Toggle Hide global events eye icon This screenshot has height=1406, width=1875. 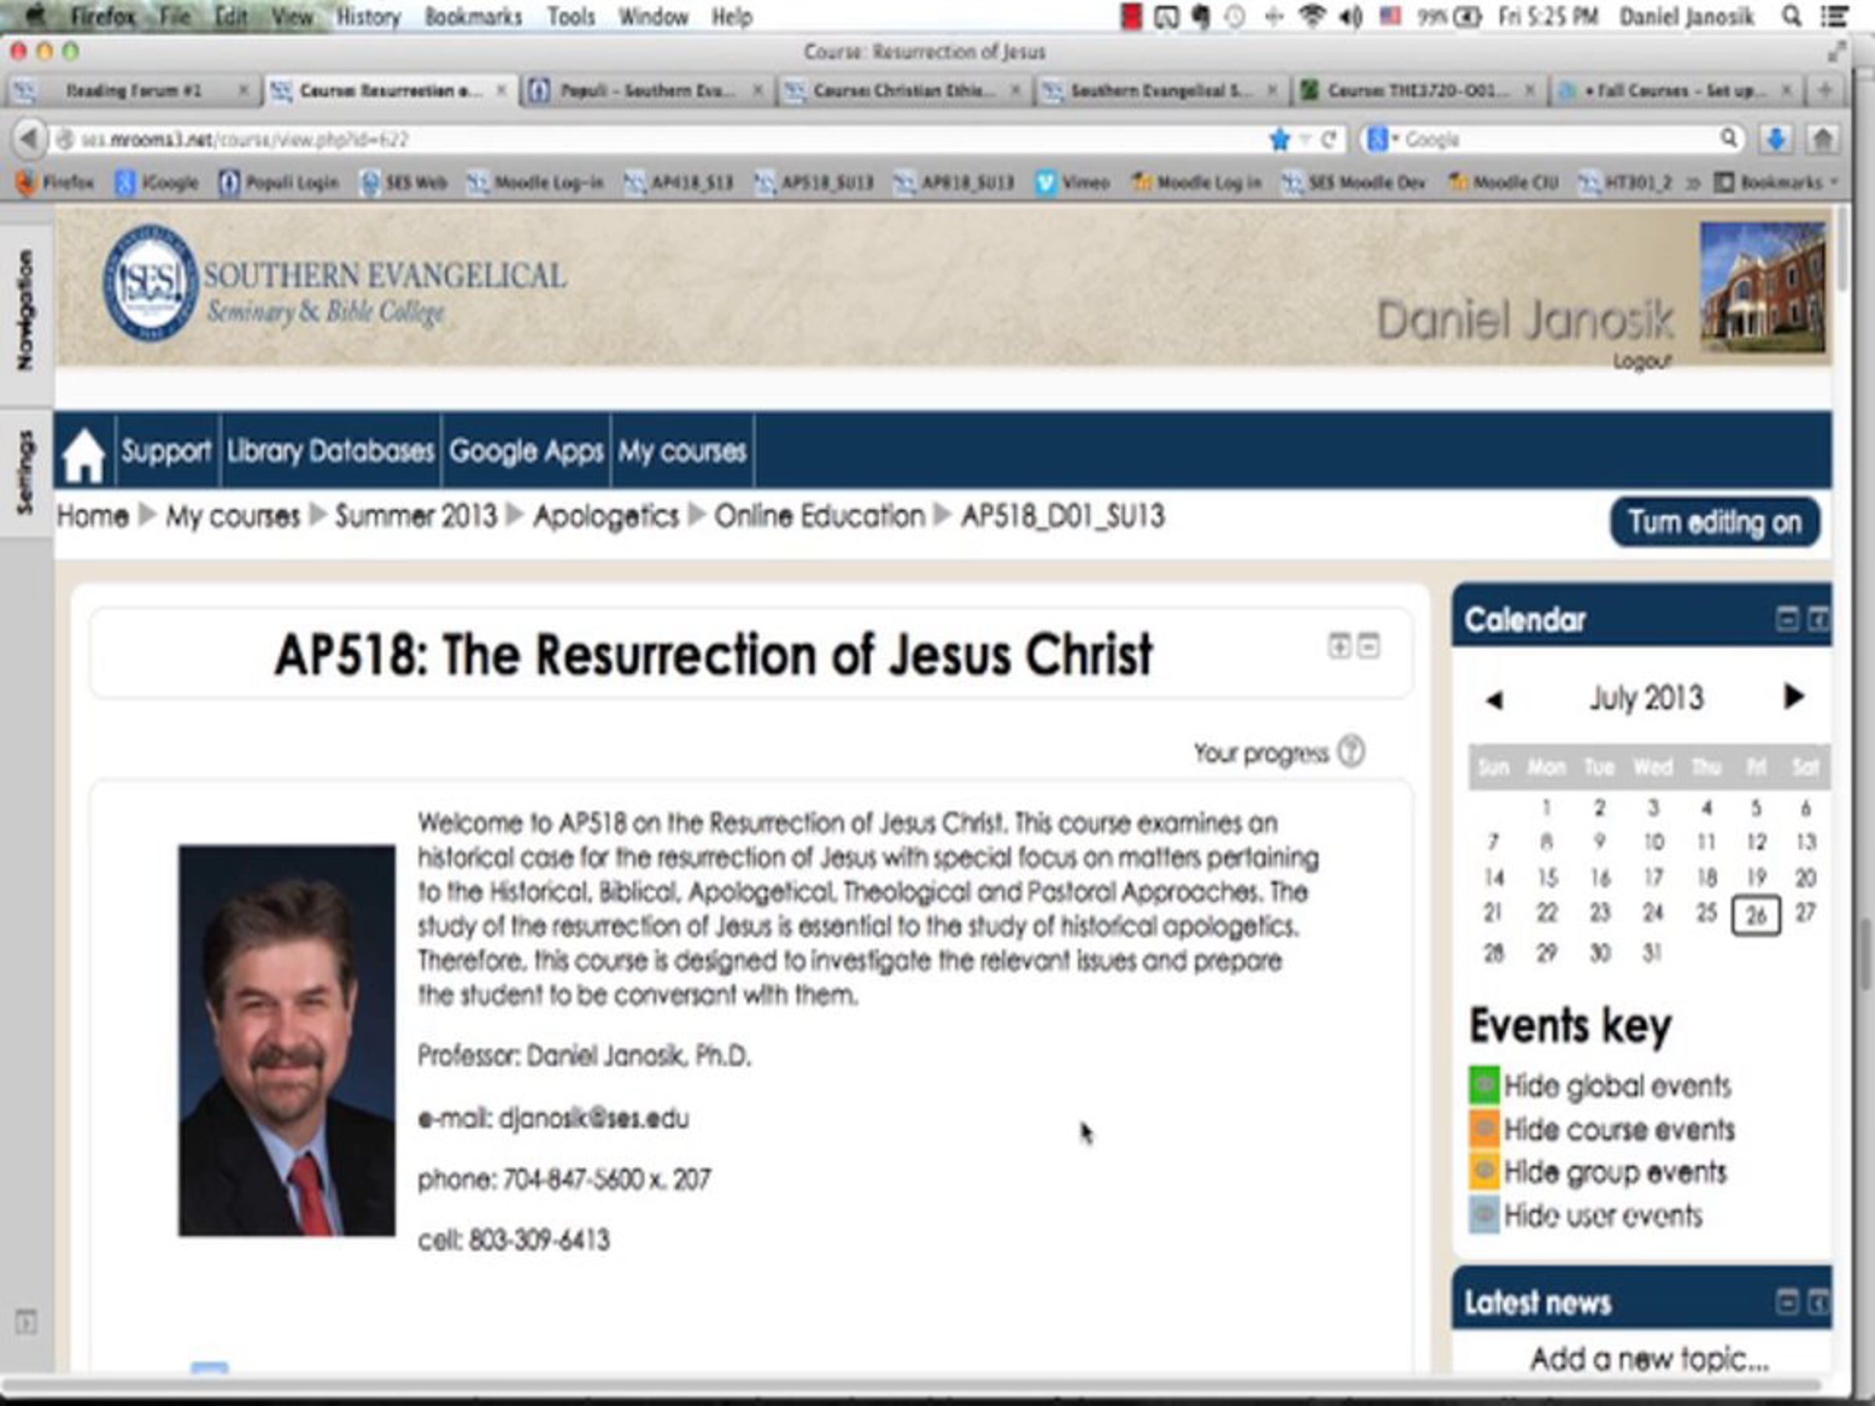coord(1484,1085)
